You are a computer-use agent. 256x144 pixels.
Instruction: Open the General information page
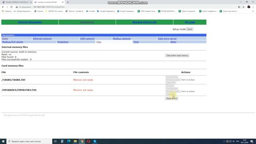[x=30, y=22]
